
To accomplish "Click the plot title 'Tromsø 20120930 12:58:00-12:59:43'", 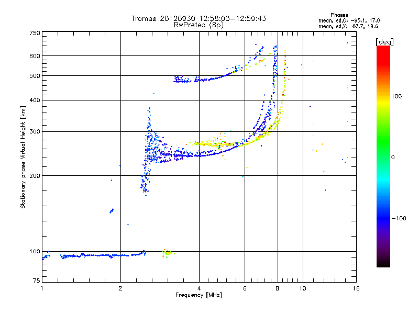I will coord(199,18).
